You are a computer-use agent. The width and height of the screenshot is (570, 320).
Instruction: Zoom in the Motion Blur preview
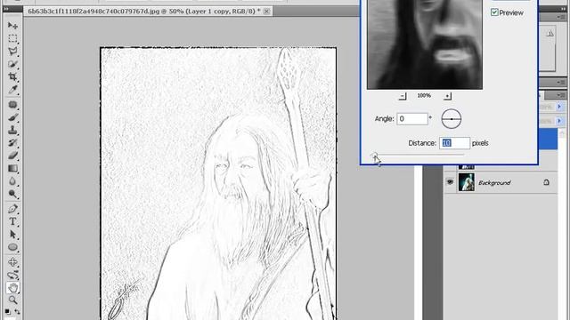[x=447, y=96]
